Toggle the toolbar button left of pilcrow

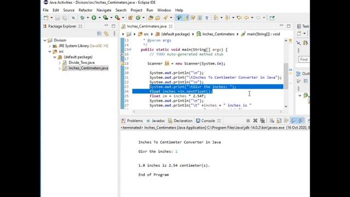click(x=200, y=18)
